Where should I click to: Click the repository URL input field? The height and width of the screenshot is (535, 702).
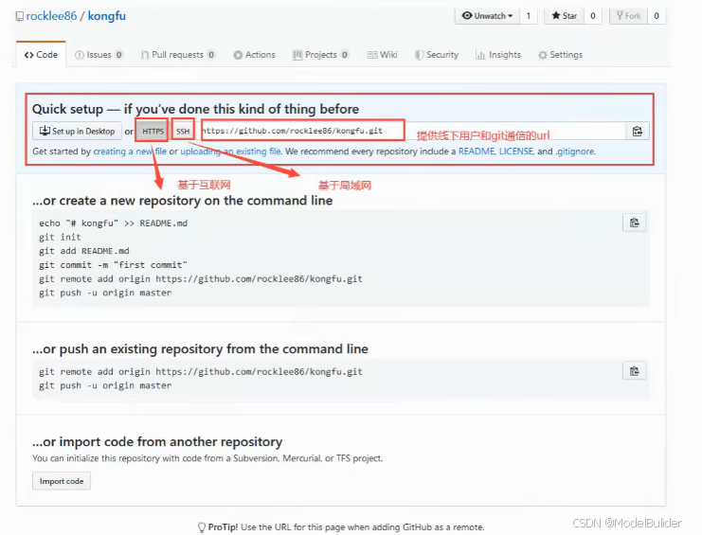click(412, 131)
